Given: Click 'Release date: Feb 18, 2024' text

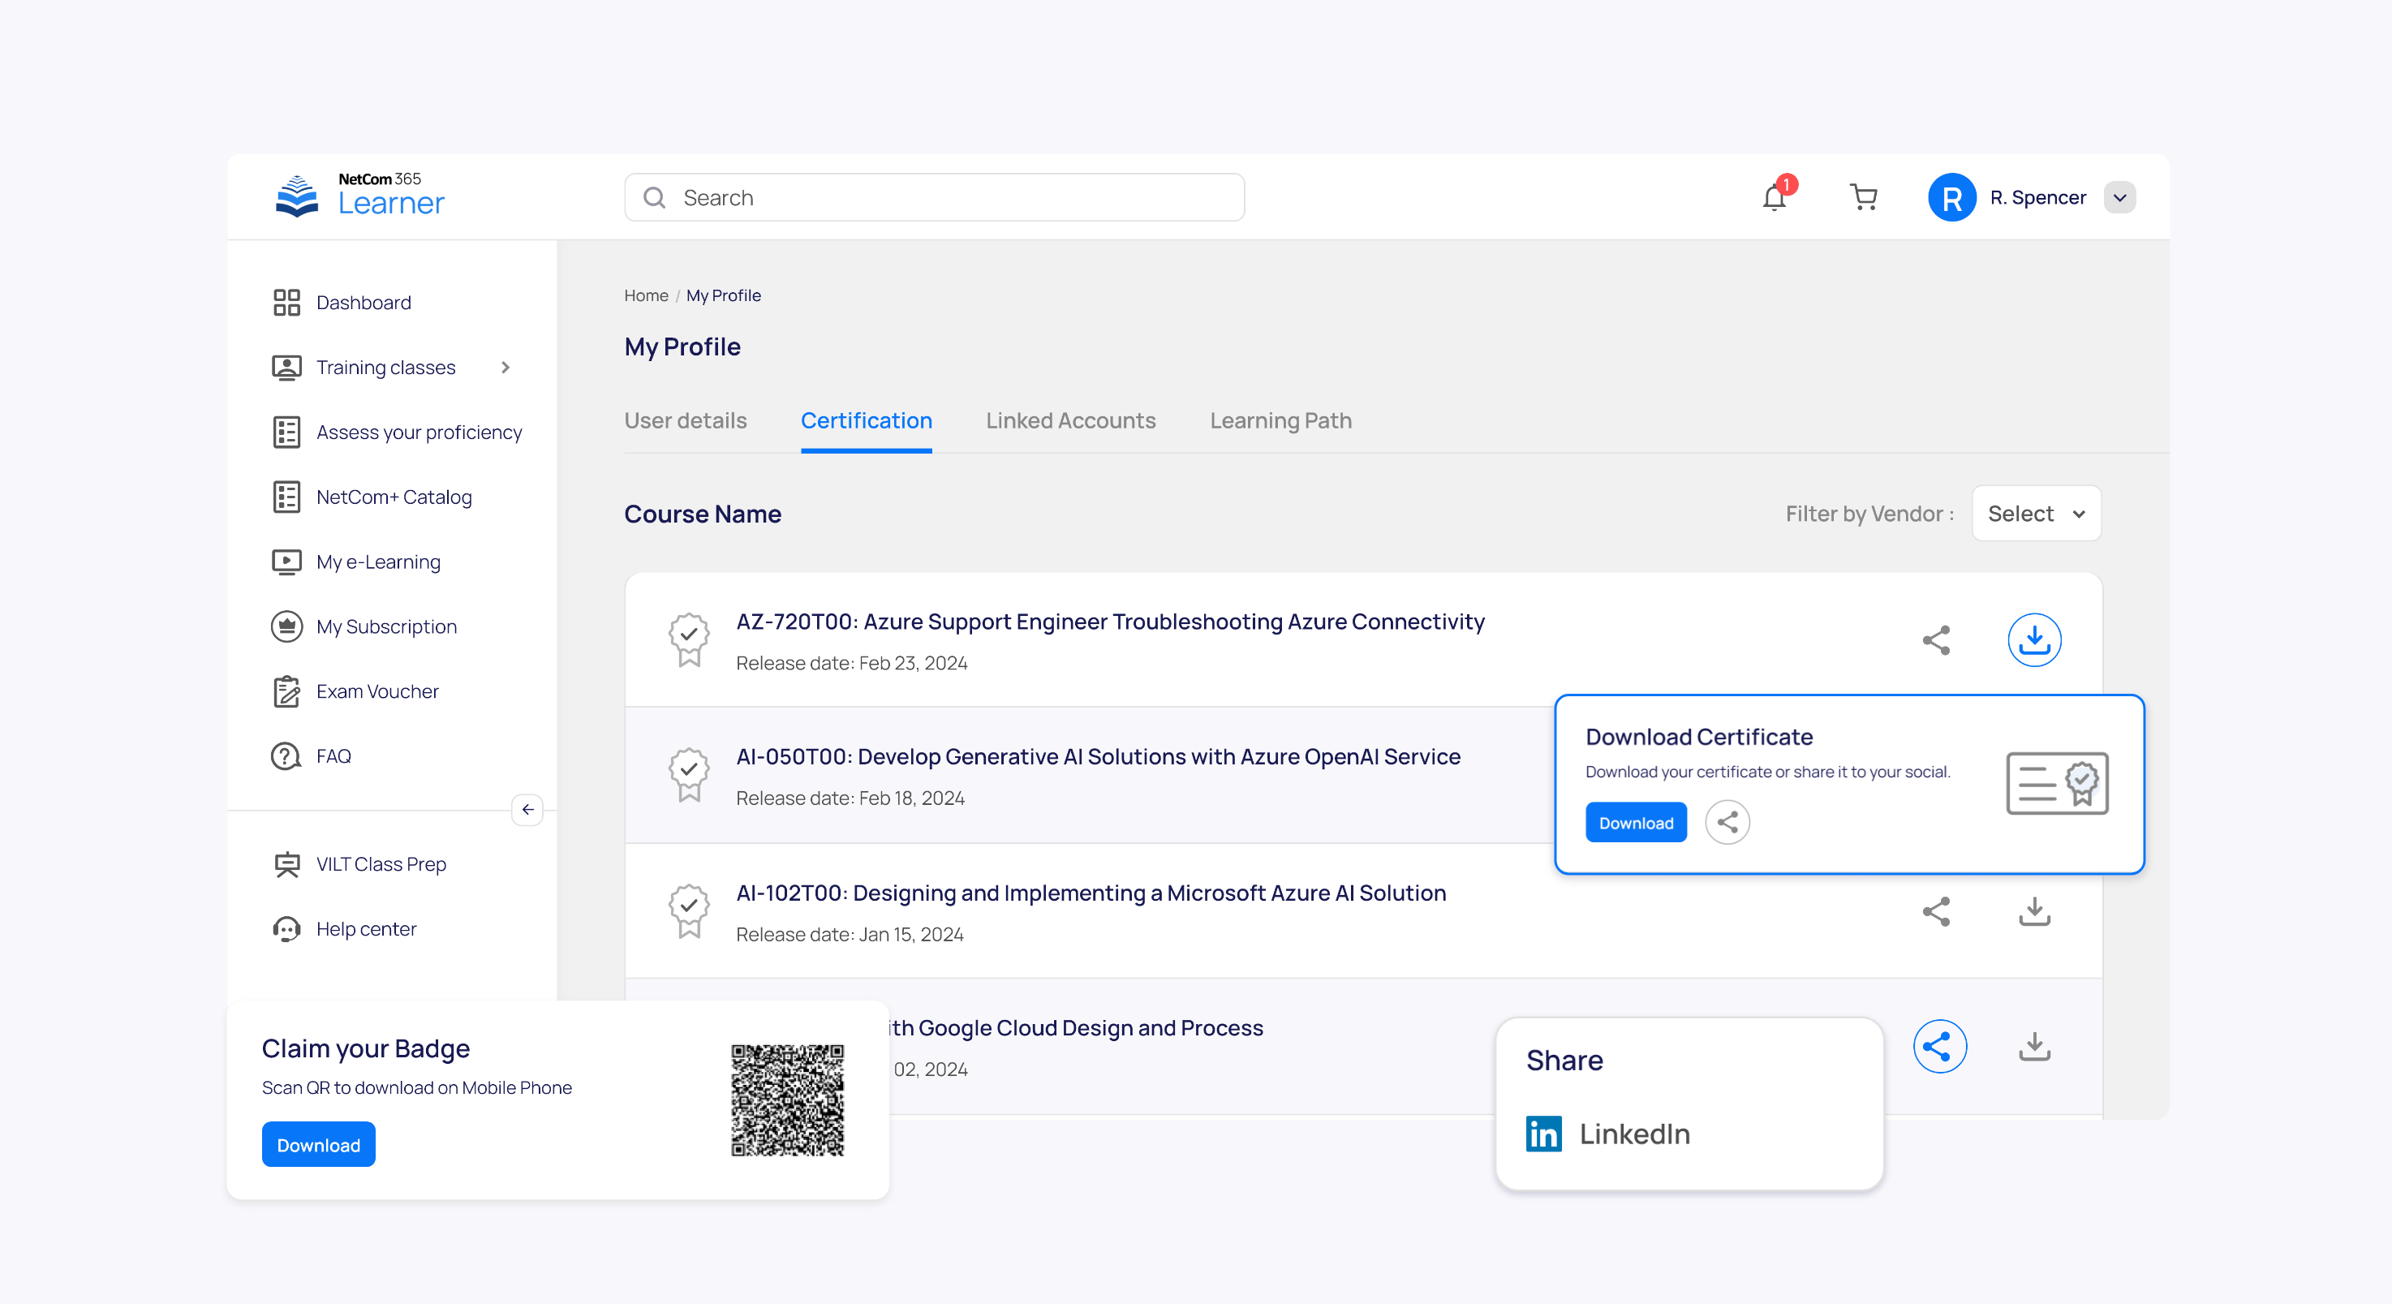Looking at the screenshot, I should point(850,798).
